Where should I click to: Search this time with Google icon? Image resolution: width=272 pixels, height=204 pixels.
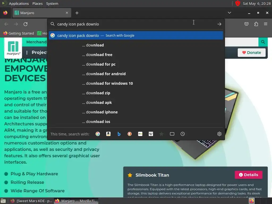(98, 134)
